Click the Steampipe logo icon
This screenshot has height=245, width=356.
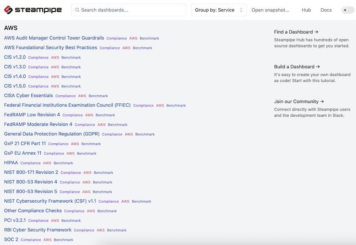click(8, 10)
